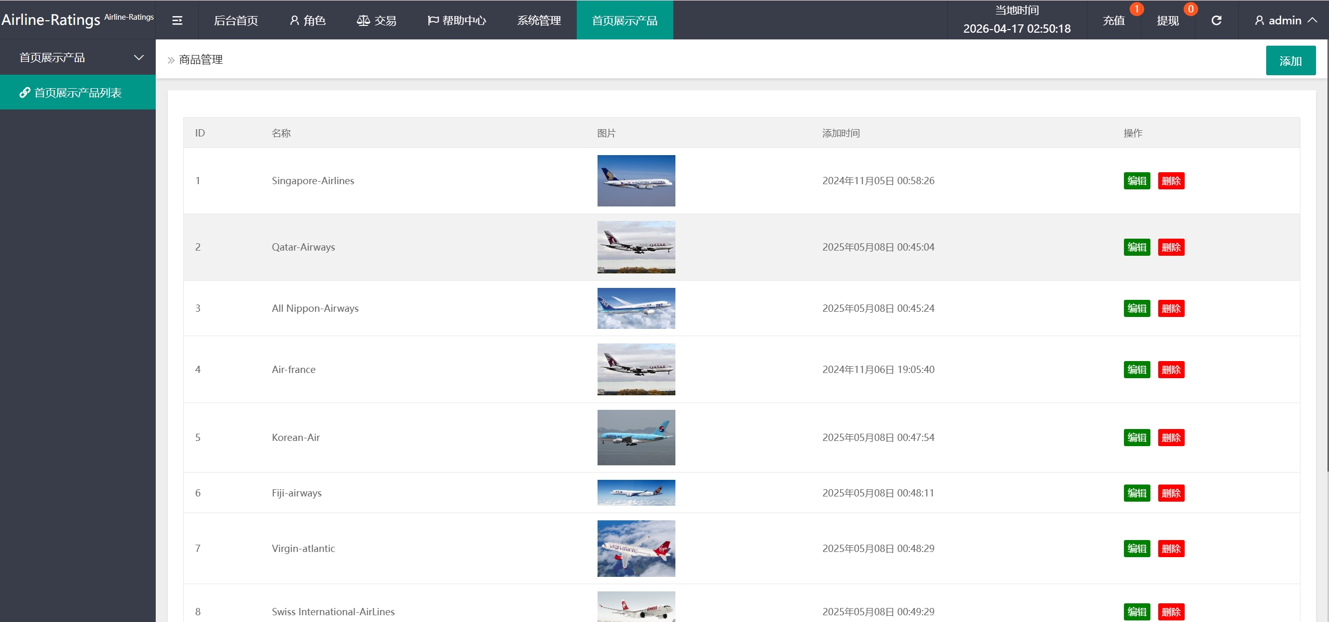The width and height of the screenshot is (1329, 622).
Task: Edit the Singapore-Airlines entry
Action: click(x=1136, y=181)
